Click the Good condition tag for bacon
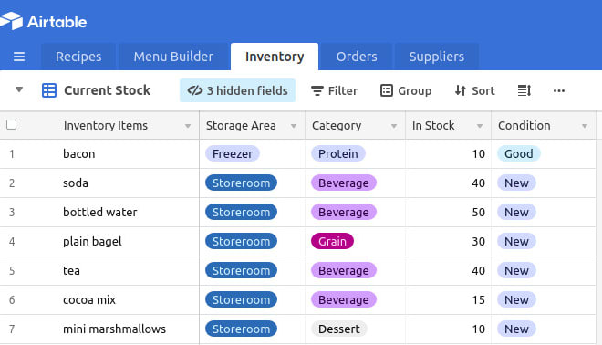 coord(519,153)
